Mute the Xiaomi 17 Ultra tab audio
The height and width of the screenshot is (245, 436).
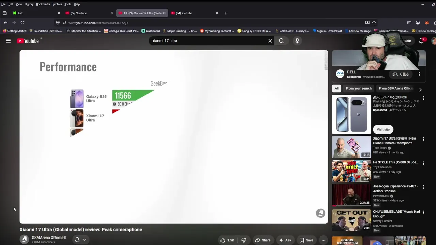click(x=125, y=13)
